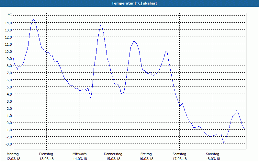The image size is (259, 162).
Task: Click the Dienstag day label
Action: coord(46,154)
